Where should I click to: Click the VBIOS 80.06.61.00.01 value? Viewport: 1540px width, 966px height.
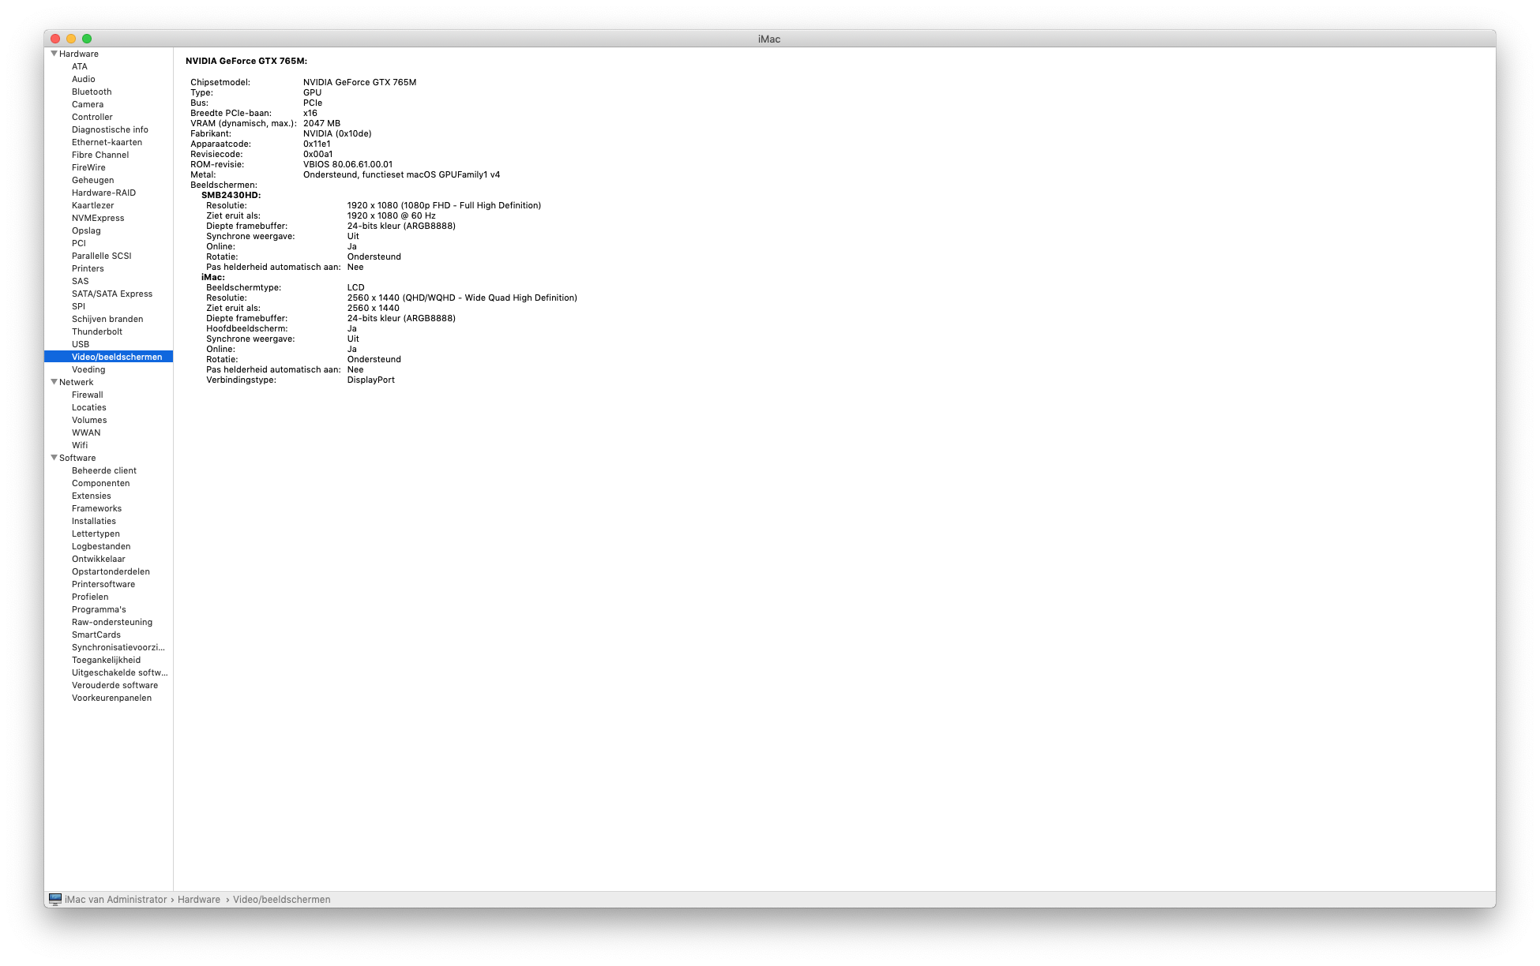point(347,164)
